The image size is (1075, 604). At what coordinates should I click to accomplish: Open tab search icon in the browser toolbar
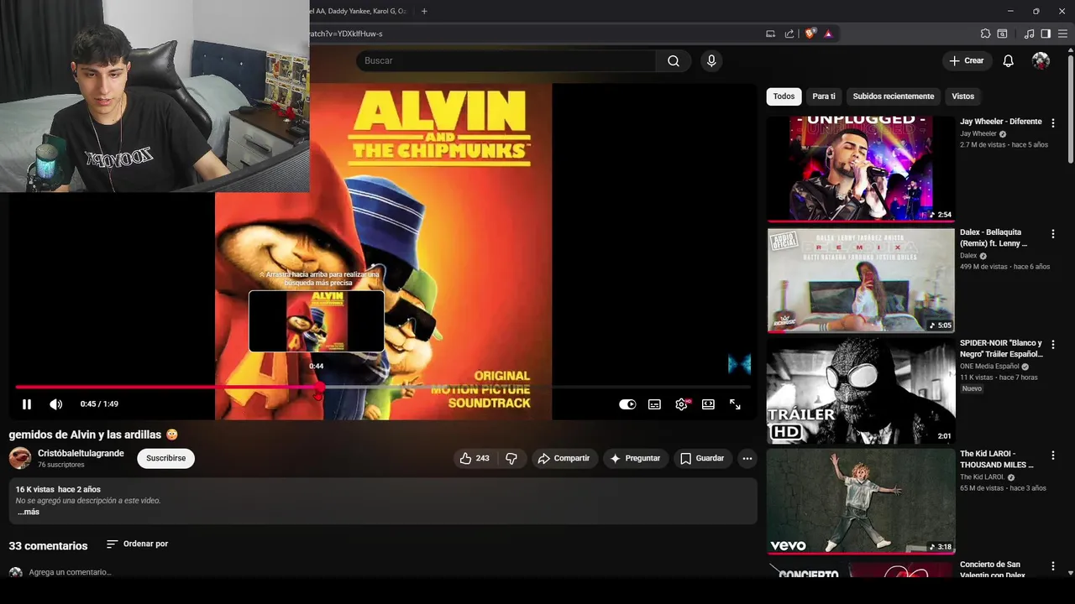[x=1002, y=34]
